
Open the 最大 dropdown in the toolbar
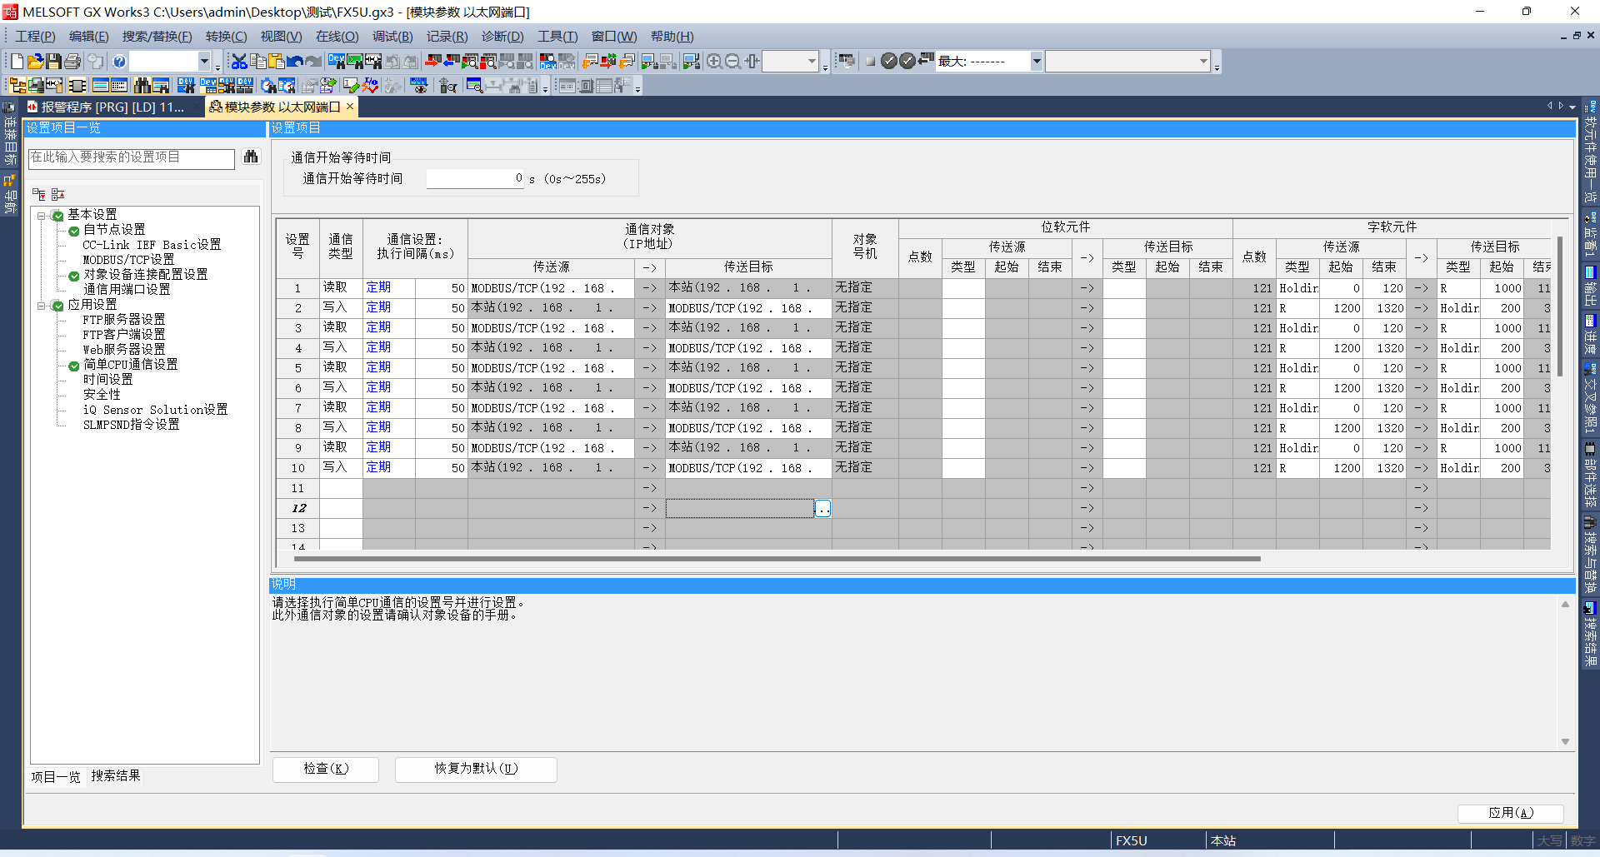(x=1036, y=61)
